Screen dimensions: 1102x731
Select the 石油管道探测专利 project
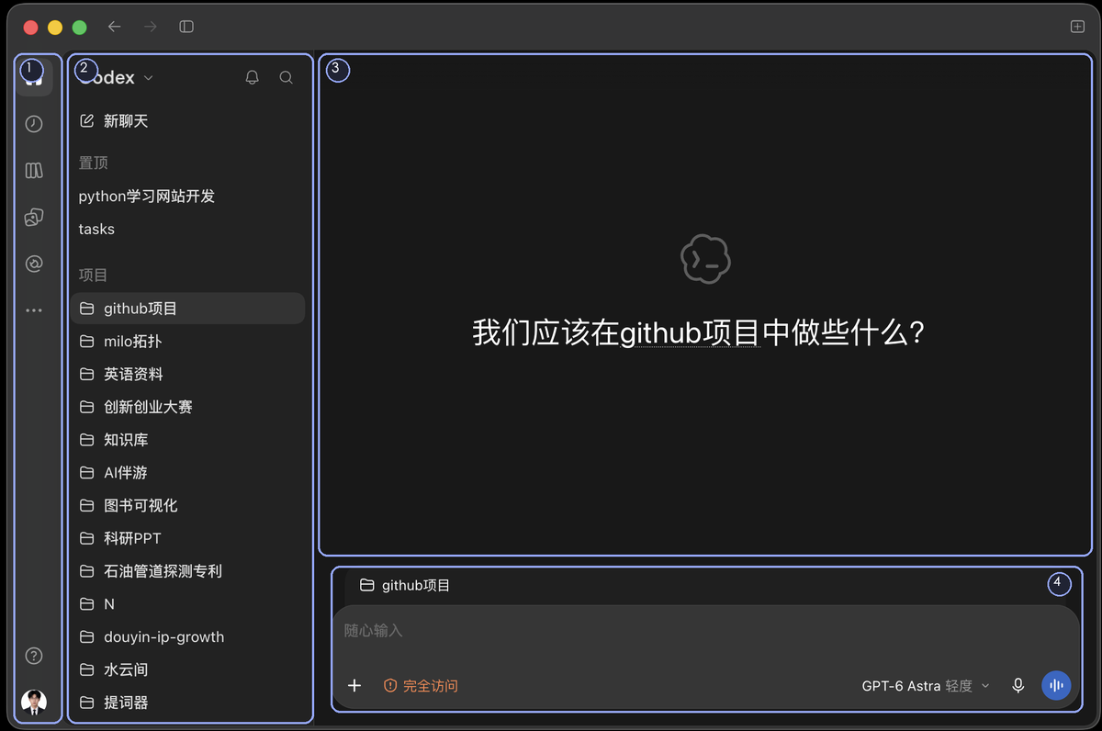pos(187,571)
